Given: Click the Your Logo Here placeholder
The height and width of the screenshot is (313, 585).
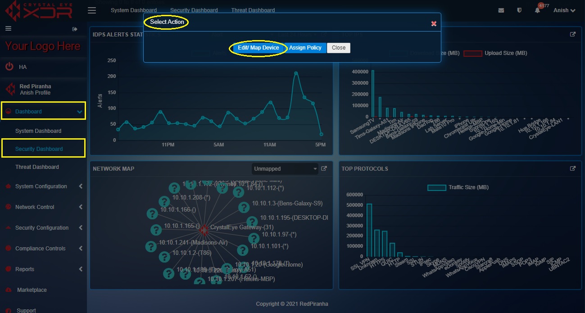Looking at the screenshot, I should point(43,46).
